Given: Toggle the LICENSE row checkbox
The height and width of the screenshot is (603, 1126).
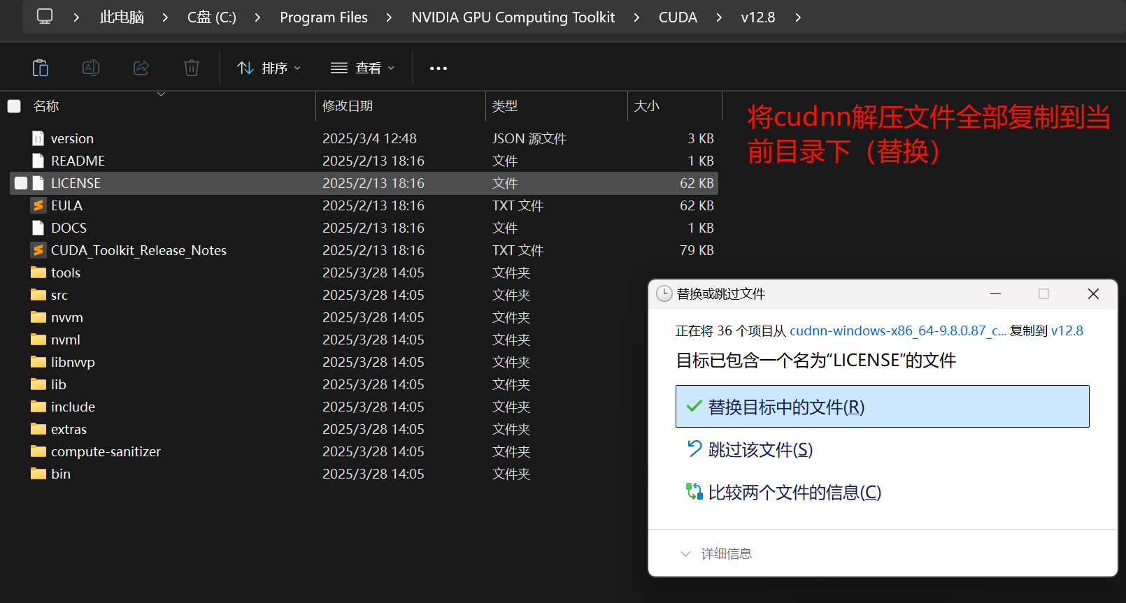Looking at the screenshot, I should tap(21, 183).
